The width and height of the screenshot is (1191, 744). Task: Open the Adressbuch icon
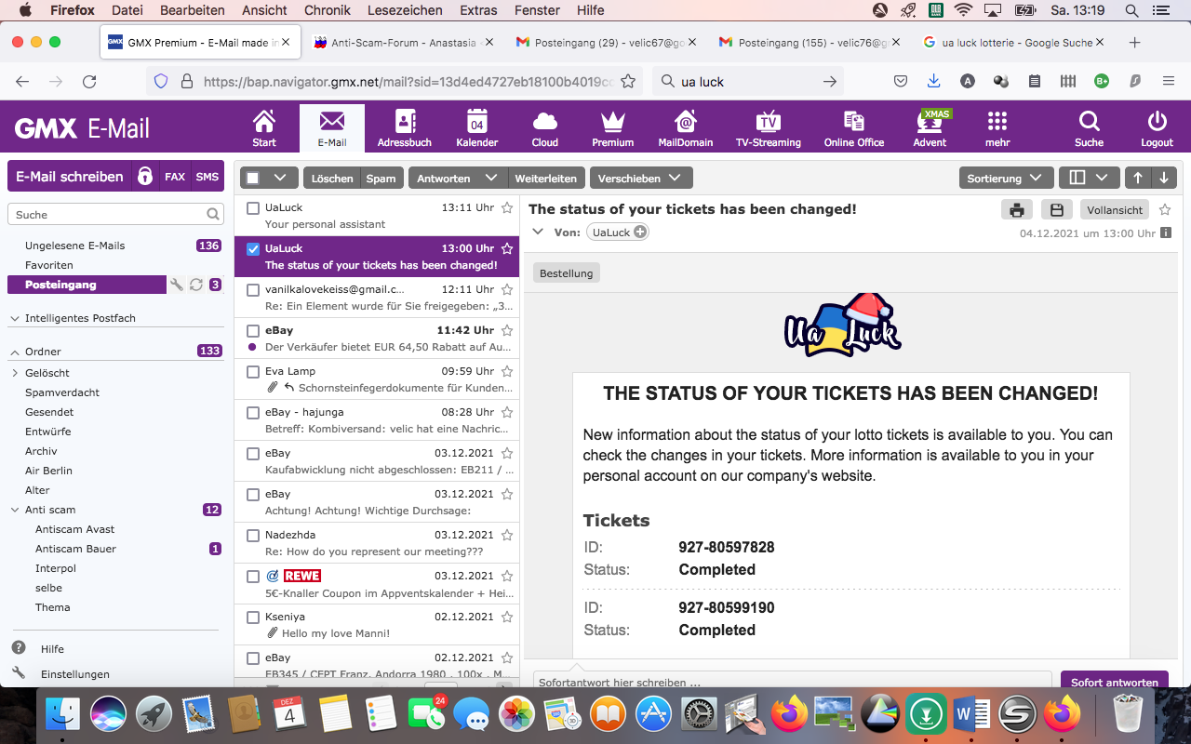[x=405, y=128]
